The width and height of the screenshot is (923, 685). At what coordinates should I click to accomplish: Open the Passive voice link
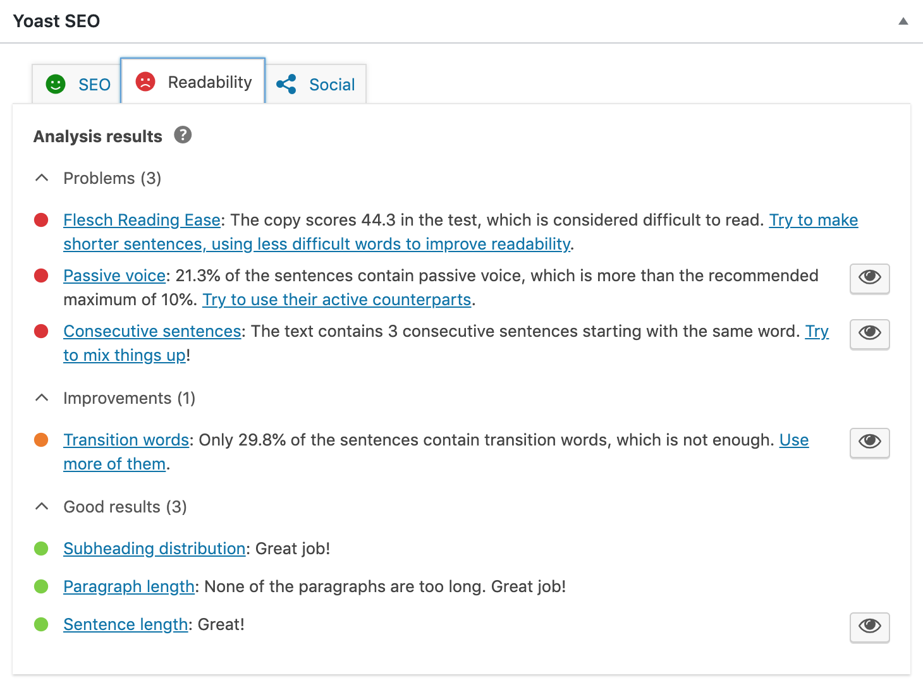tap(114, 276)
